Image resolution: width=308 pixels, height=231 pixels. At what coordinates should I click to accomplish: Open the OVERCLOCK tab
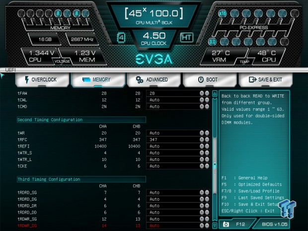pyautogui.click(x=42, y=79)
